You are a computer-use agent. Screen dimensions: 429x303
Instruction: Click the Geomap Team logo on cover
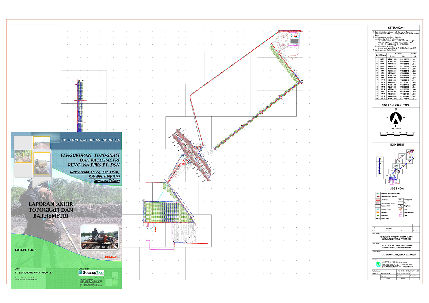point(92,273)
